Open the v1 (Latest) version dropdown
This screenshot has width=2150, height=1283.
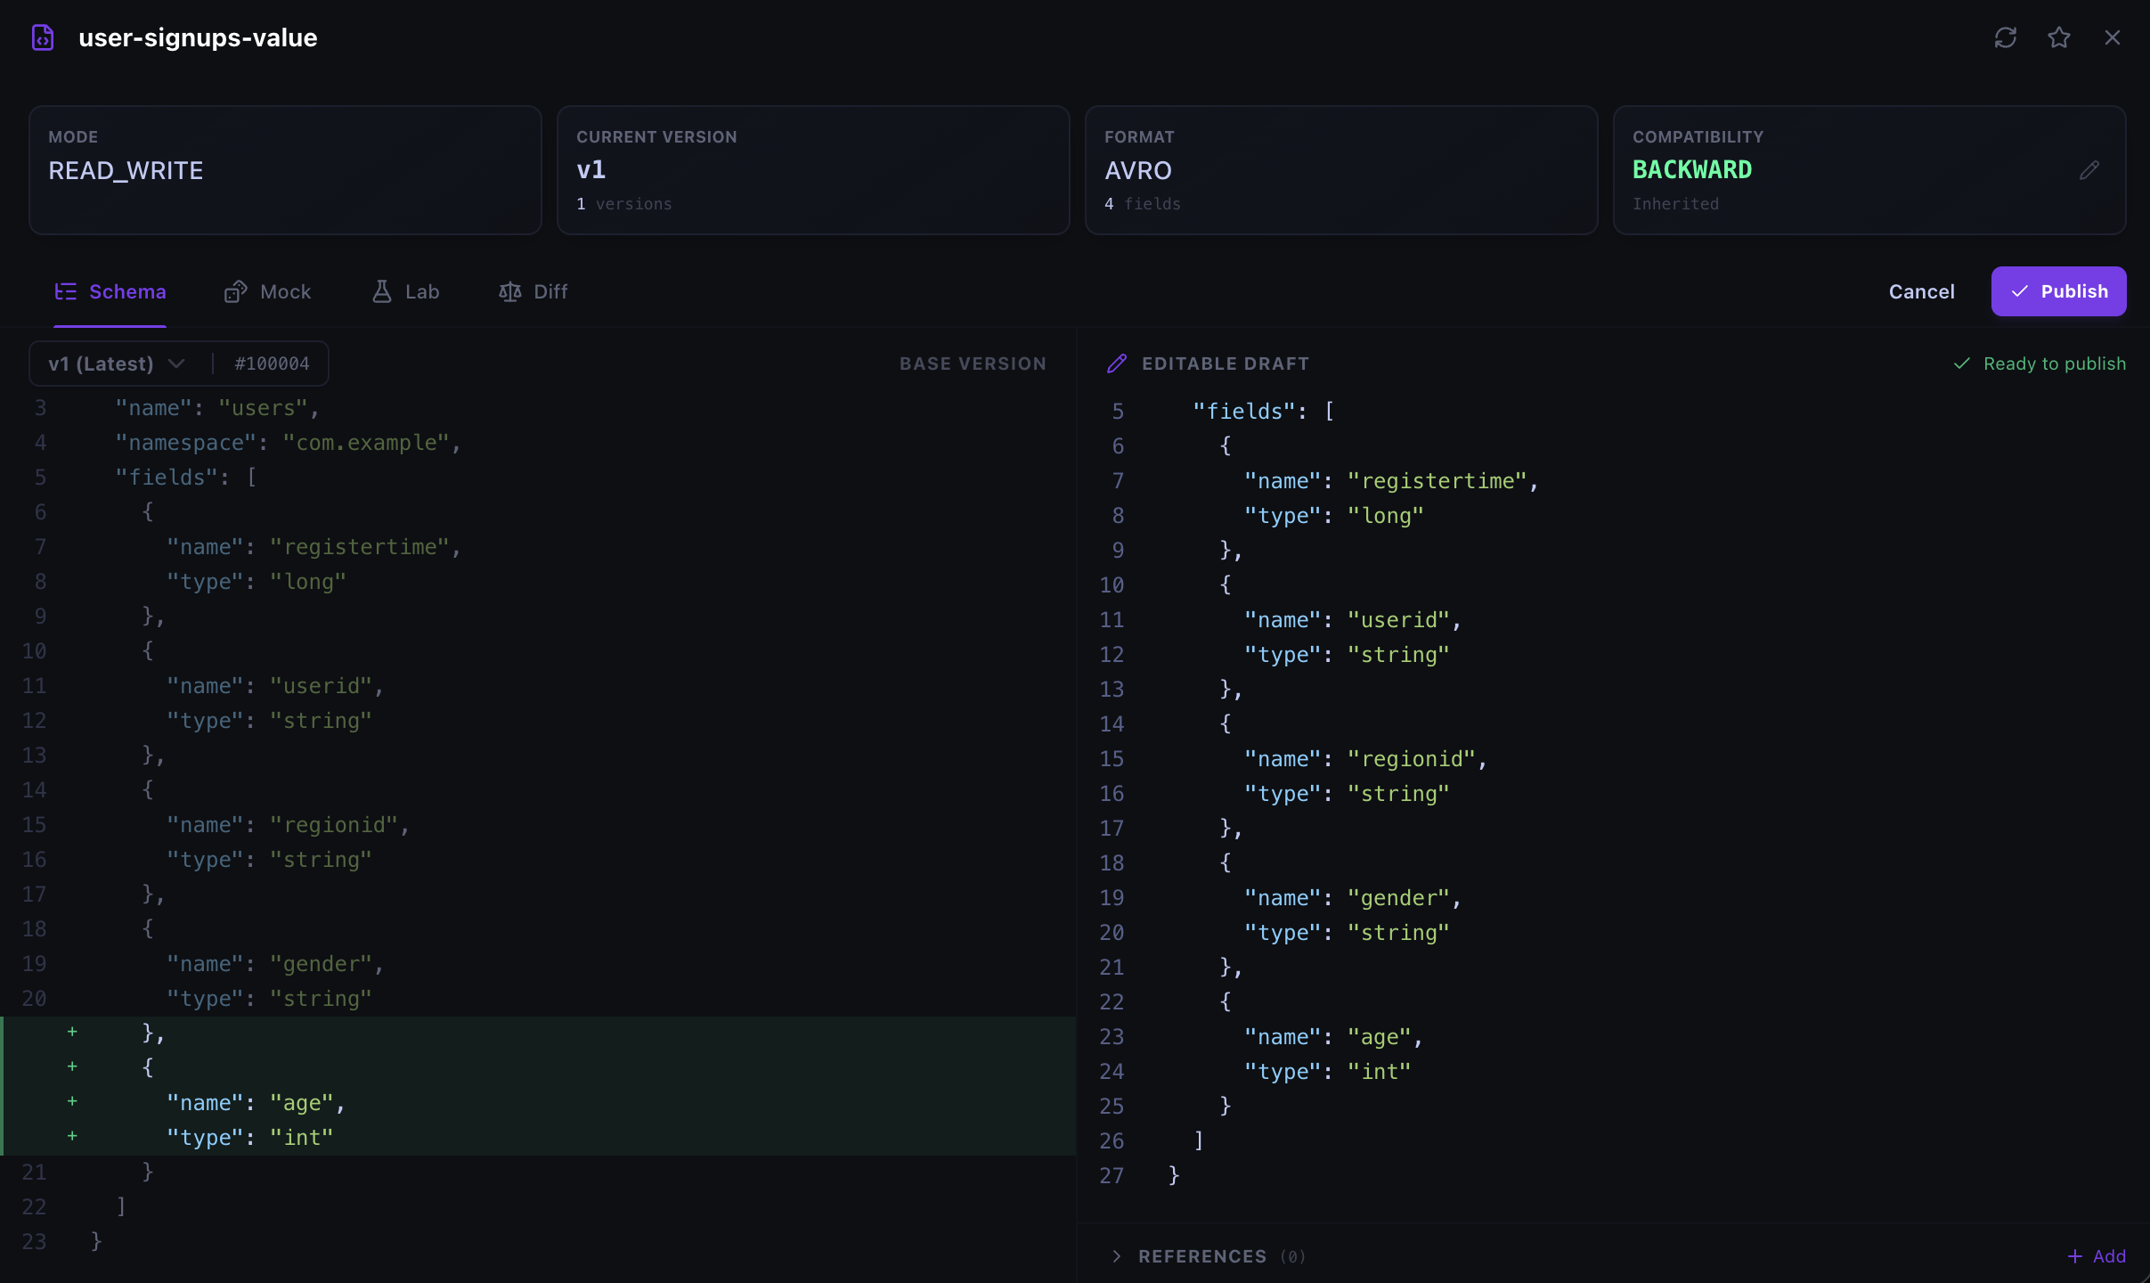click(117, 364)
